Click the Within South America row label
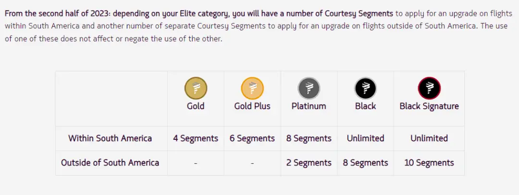 point(110,138)
